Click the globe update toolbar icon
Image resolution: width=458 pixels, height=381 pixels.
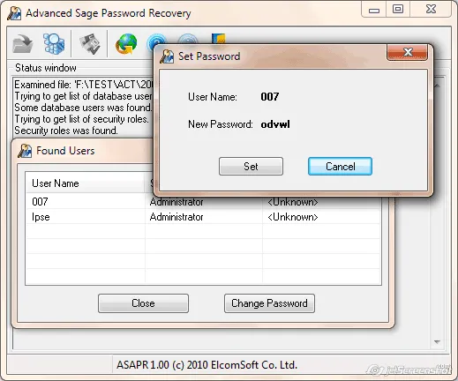point(126,44)
